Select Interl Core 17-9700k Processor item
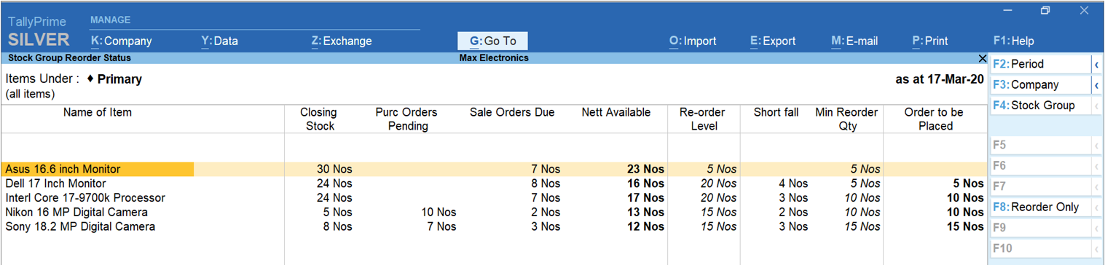This screenshot has height=265, width=1105. point(85,198)
